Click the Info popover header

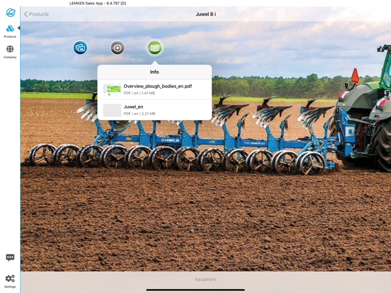pos(155,72)
